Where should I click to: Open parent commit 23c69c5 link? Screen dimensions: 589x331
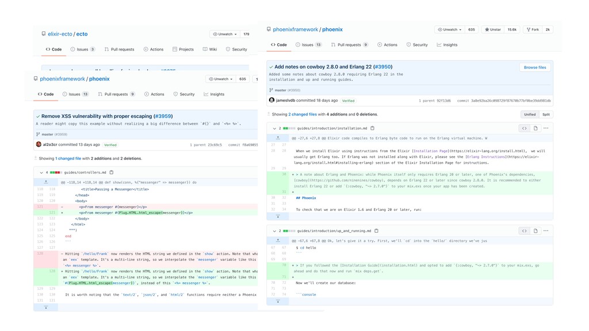point(215,145)
